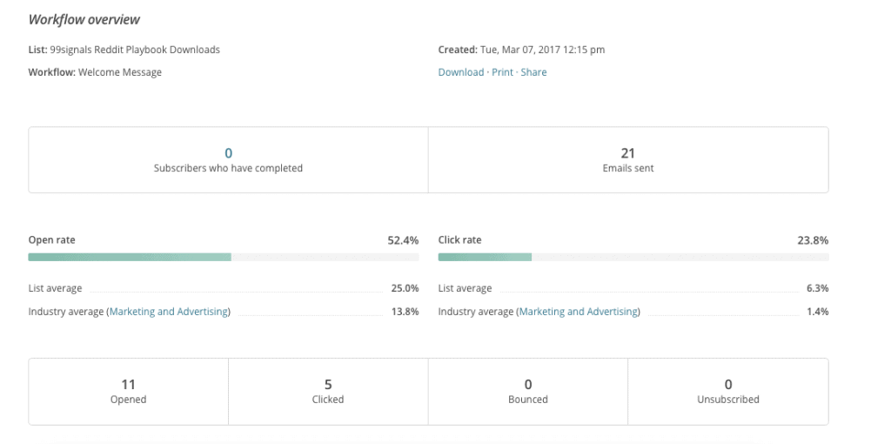Image resolution: width=891 pixels, height=444 pixels.
Task: Click the Click rate list average row
Action: [x=633, y=288]
